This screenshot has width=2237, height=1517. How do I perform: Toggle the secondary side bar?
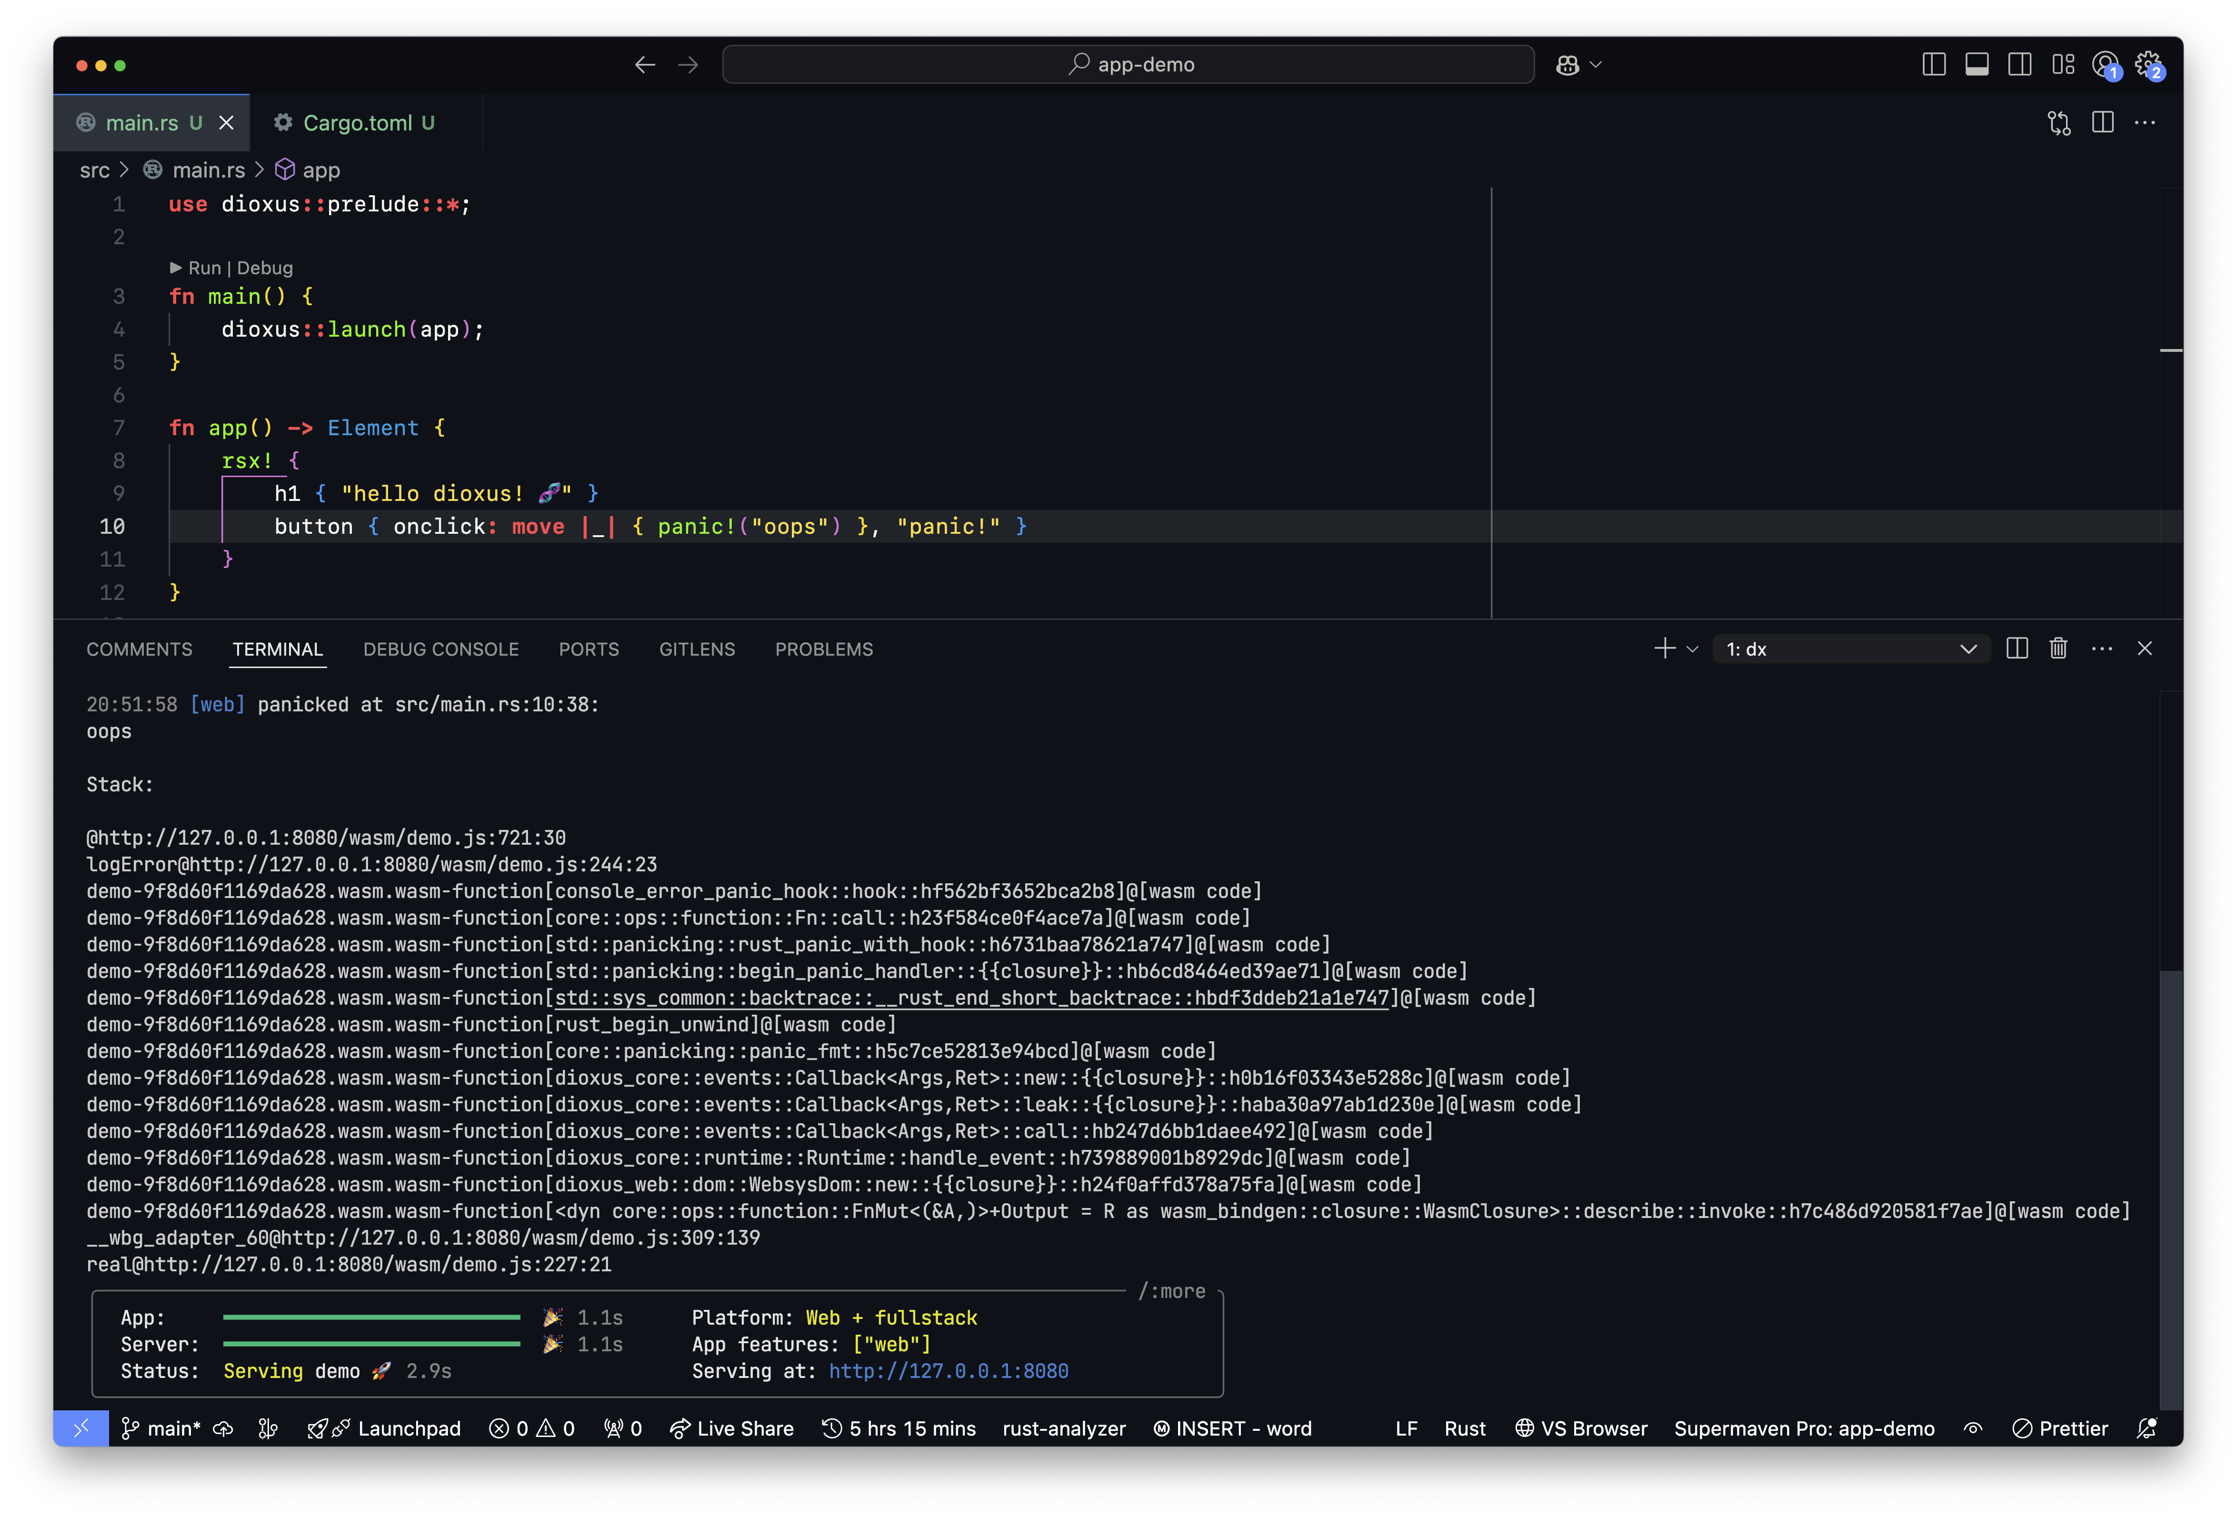(2019, 64)
